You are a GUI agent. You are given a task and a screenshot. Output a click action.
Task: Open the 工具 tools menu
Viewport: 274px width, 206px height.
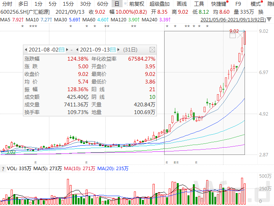(199, 4)
